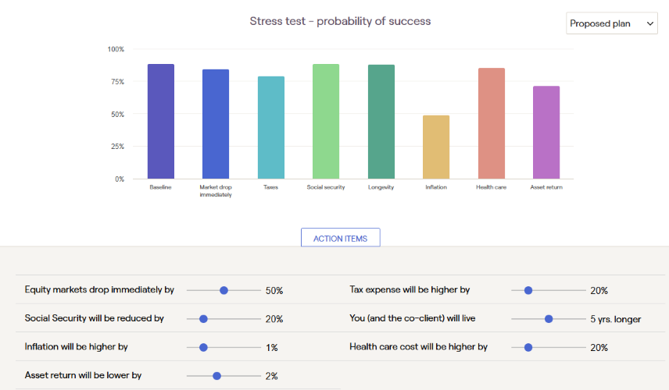The image size is (669, 390).
Task: Click the Equity markets drop slider handle
Action: (224, 290)
